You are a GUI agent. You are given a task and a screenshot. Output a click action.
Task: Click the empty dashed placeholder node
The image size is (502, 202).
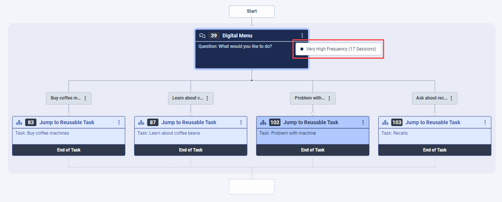(x=252, y=186)
